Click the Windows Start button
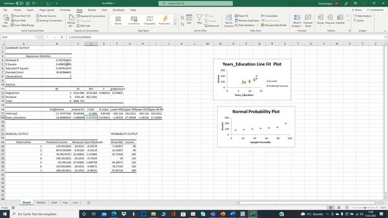 click(4, 214)
